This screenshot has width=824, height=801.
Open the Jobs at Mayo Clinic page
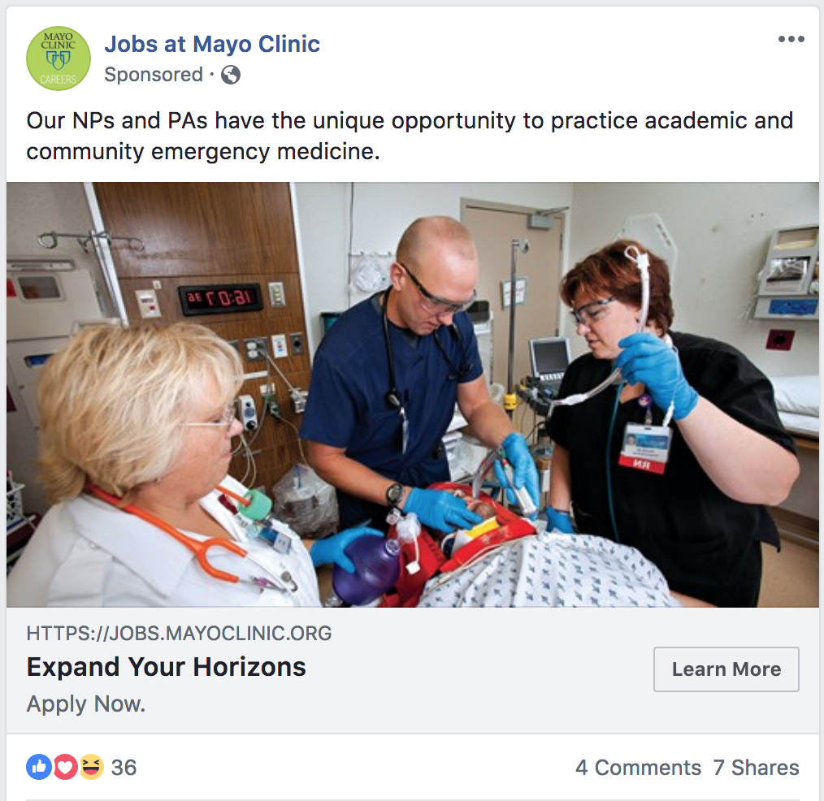[x=212, y=44]
